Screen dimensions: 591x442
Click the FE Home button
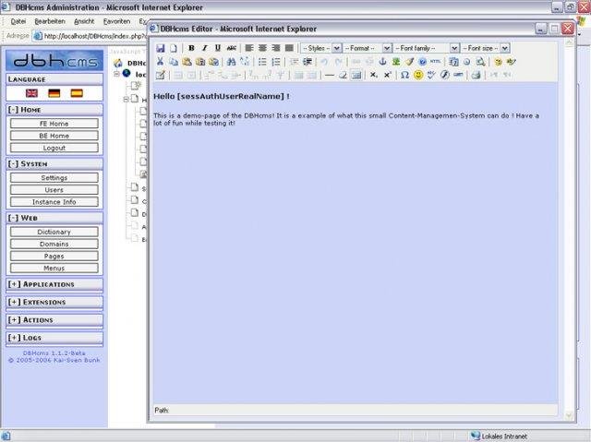tap(54, 124)
